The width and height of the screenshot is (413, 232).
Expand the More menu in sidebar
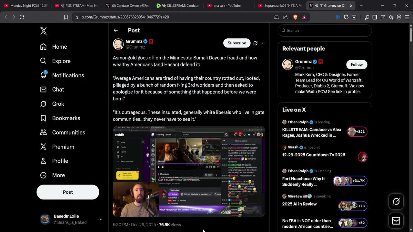pos(52,175)
